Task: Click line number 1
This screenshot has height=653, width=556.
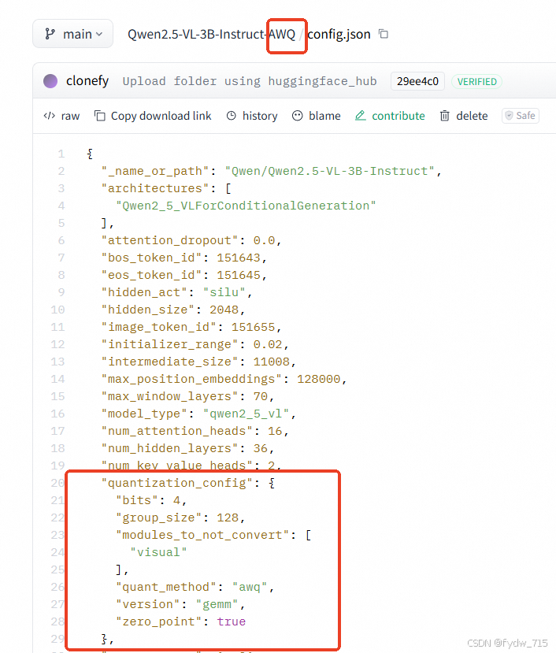Action: [61, 154]
